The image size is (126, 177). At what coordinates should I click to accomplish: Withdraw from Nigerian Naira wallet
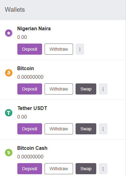59,49
